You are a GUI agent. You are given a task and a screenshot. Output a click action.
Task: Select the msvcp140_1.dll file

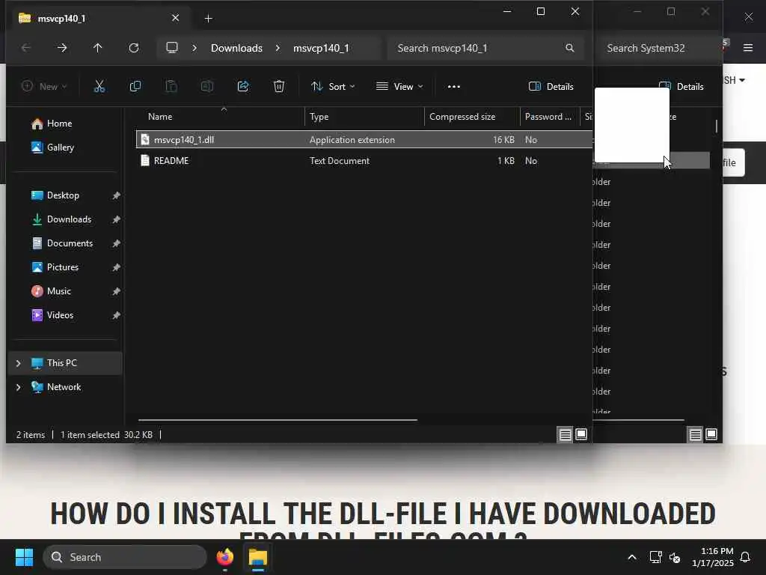pos(364,140)
